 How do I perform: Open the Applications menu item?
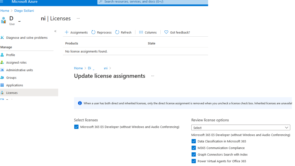[x=15, y=85]
